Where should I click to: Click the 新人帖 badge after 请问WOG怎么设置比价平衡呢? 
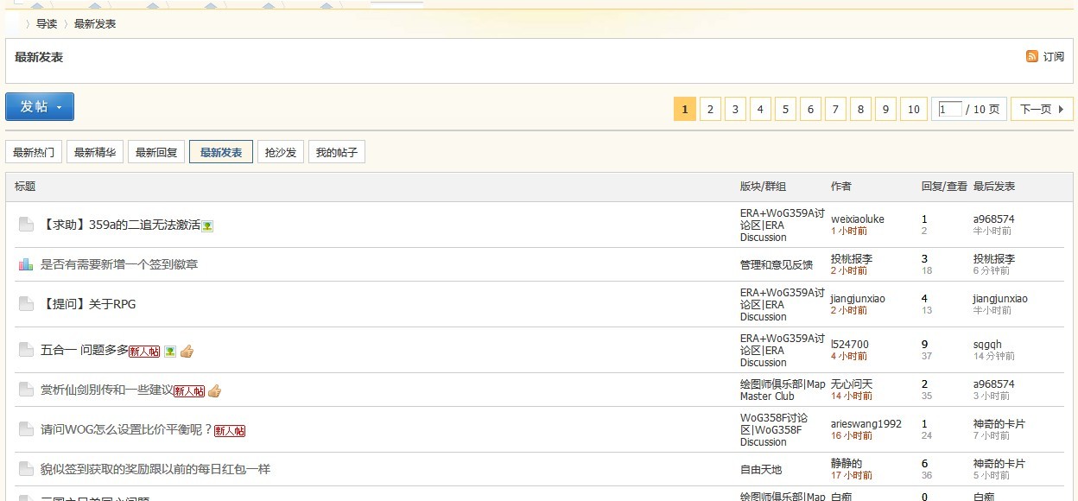click(230, 430)
